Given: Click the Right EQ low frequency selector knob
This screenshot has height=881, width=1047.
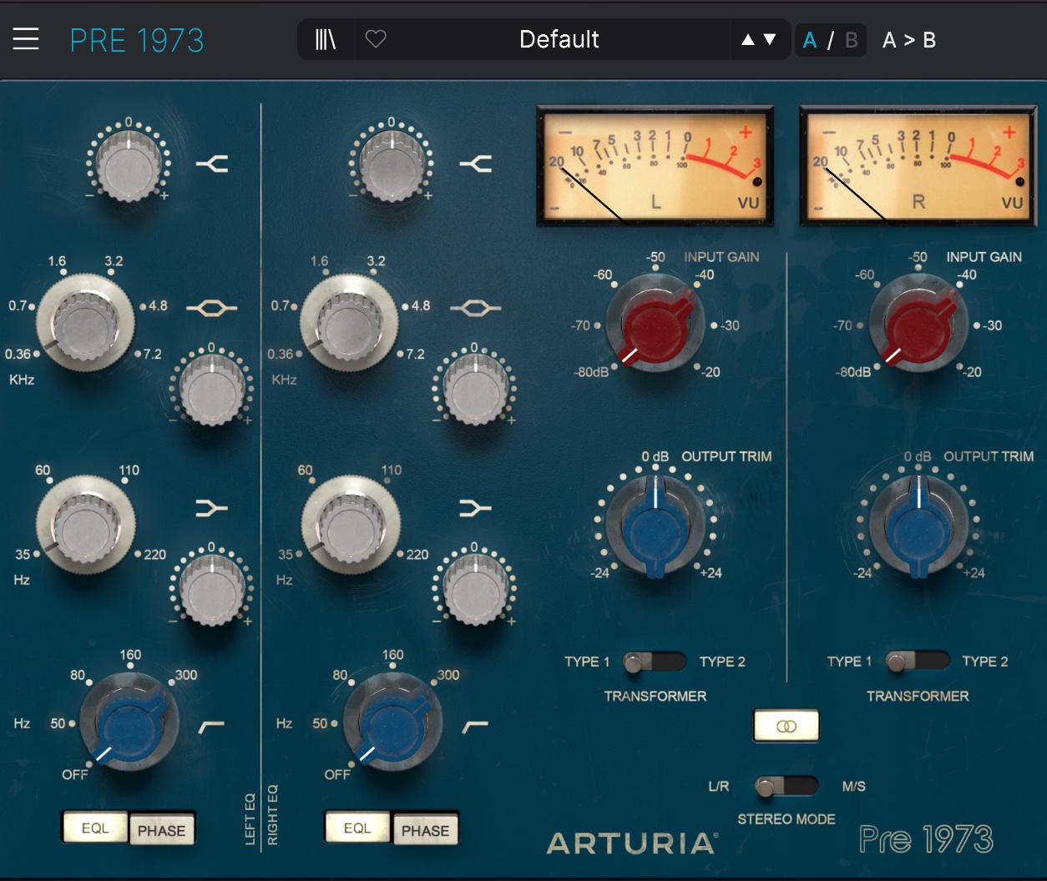Looking at the screenshot, I should (350, 526).
